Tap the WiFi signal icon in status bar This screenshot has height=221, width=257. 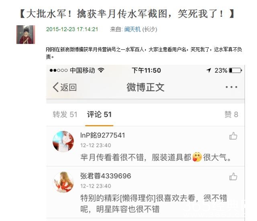tap(101, 71)
